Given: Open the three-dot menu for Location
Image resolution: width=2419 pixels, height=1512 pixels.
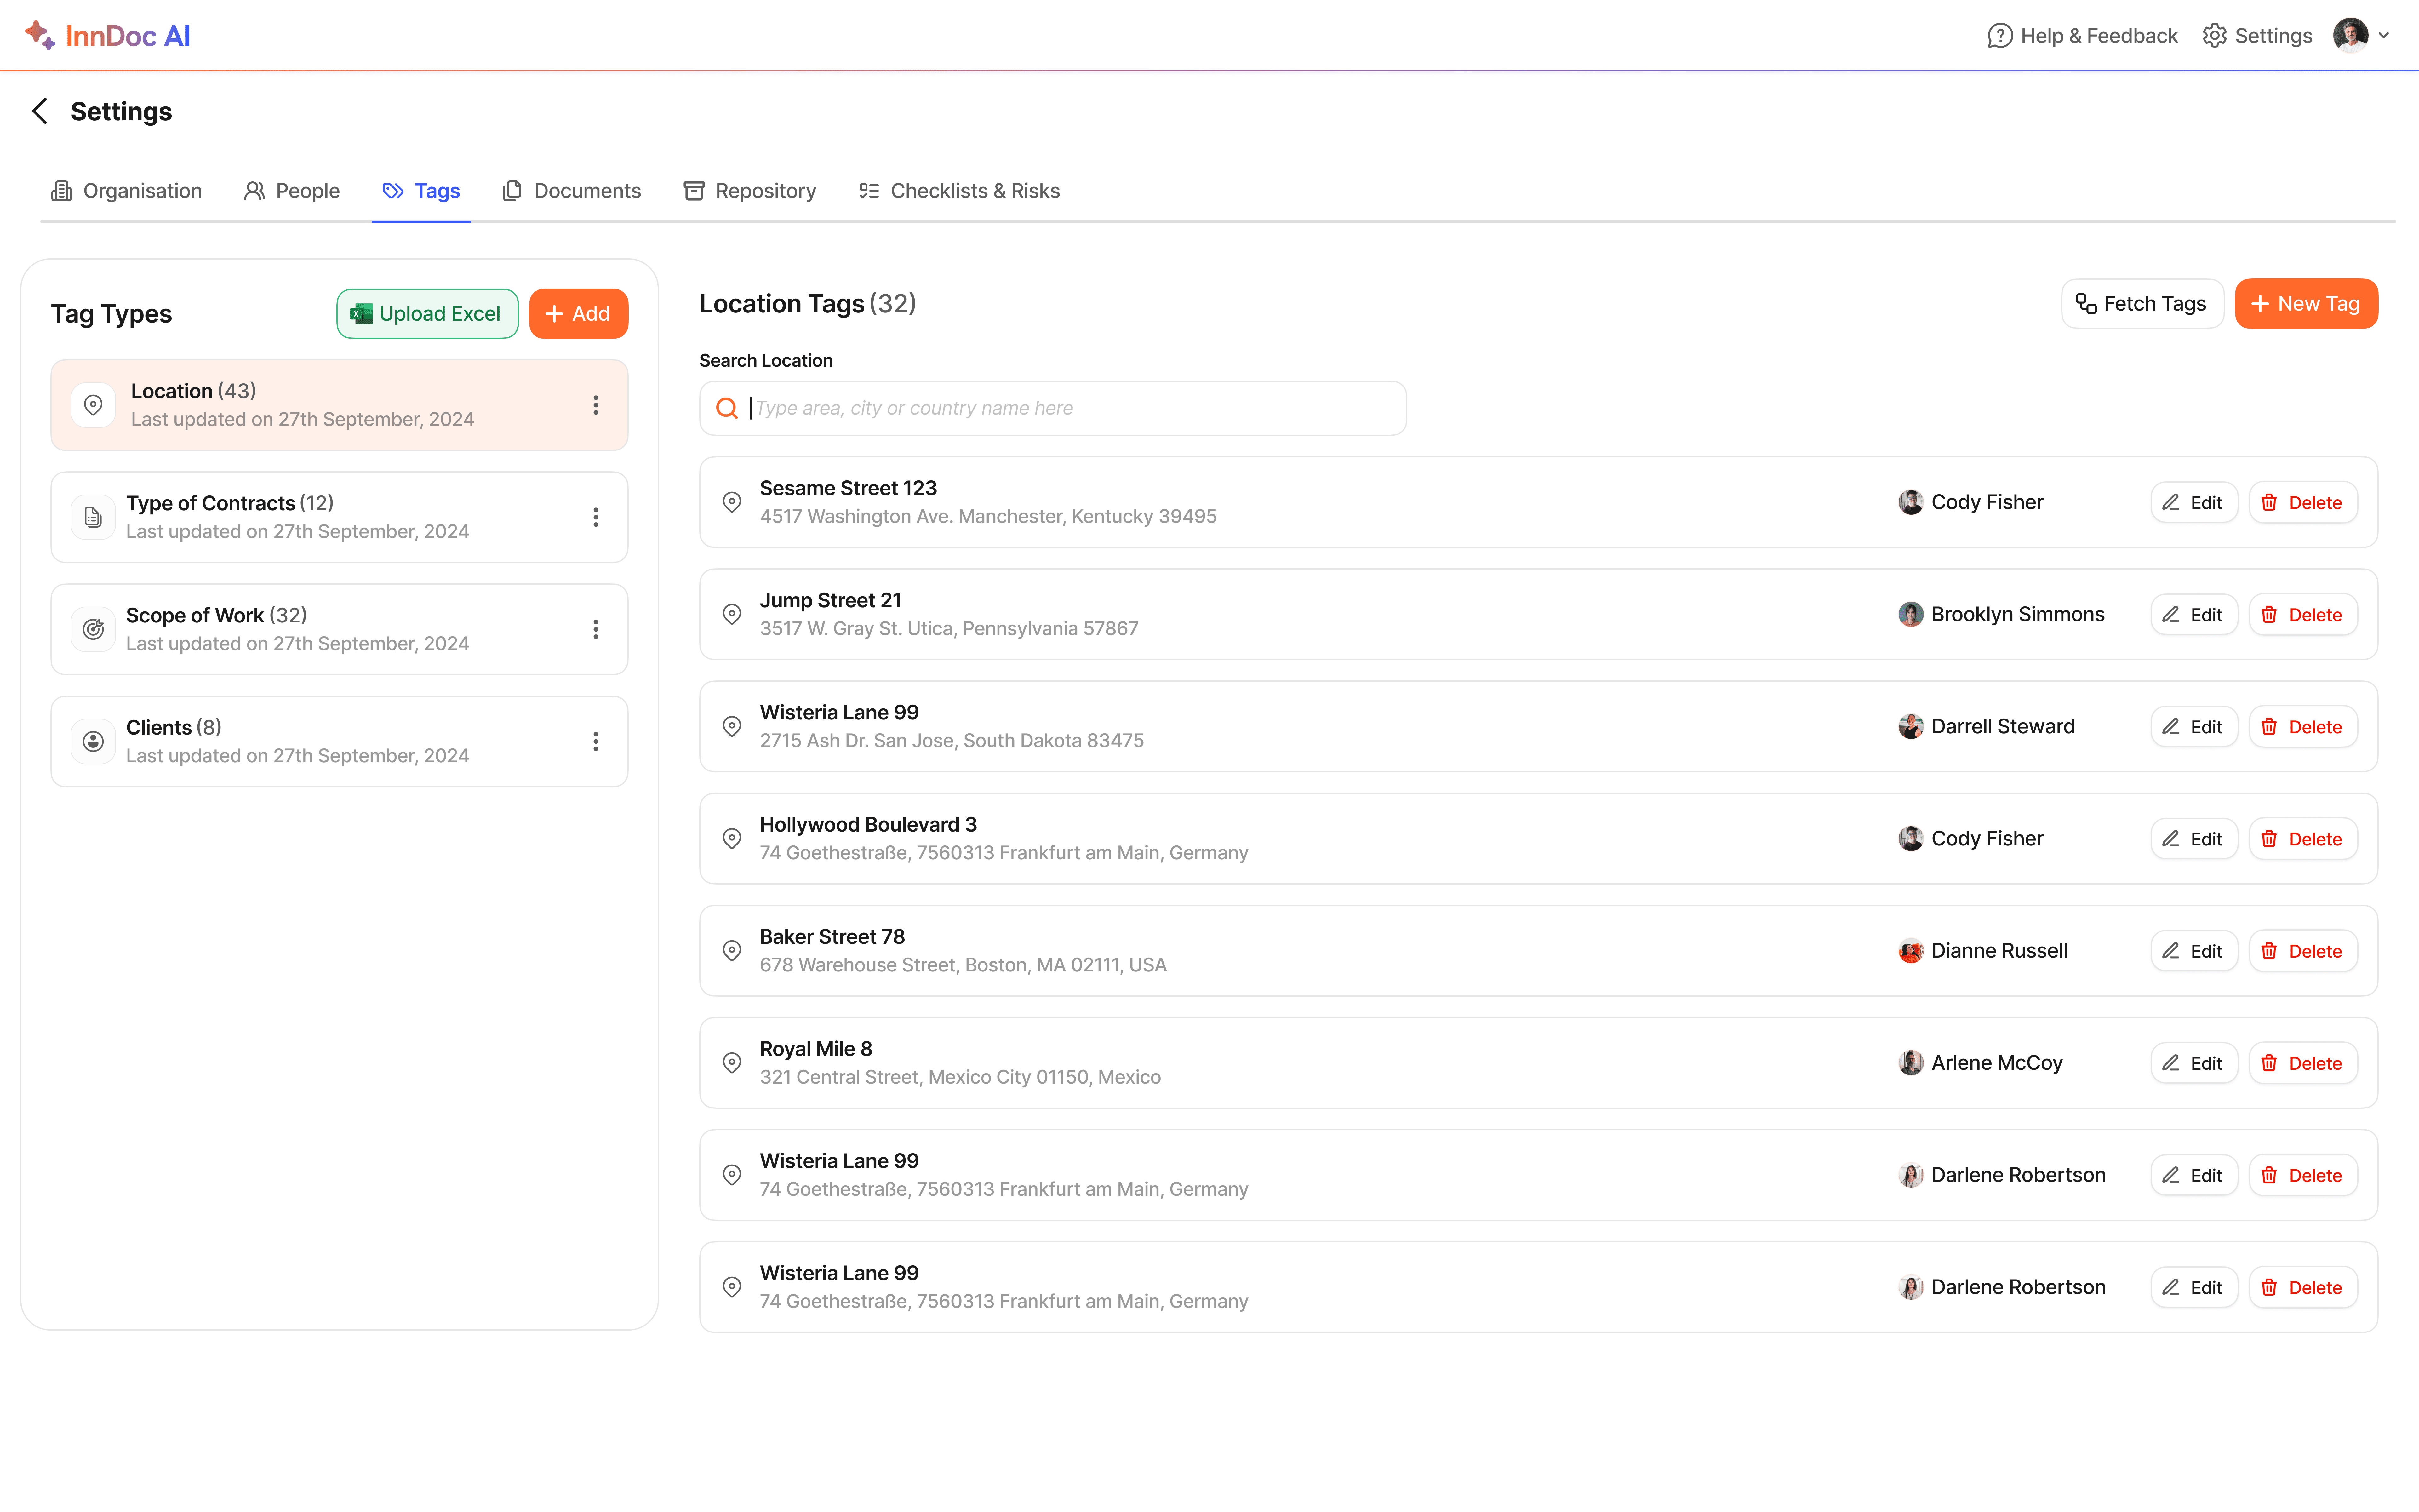Looking at the screenshot, I should (596, 405).
